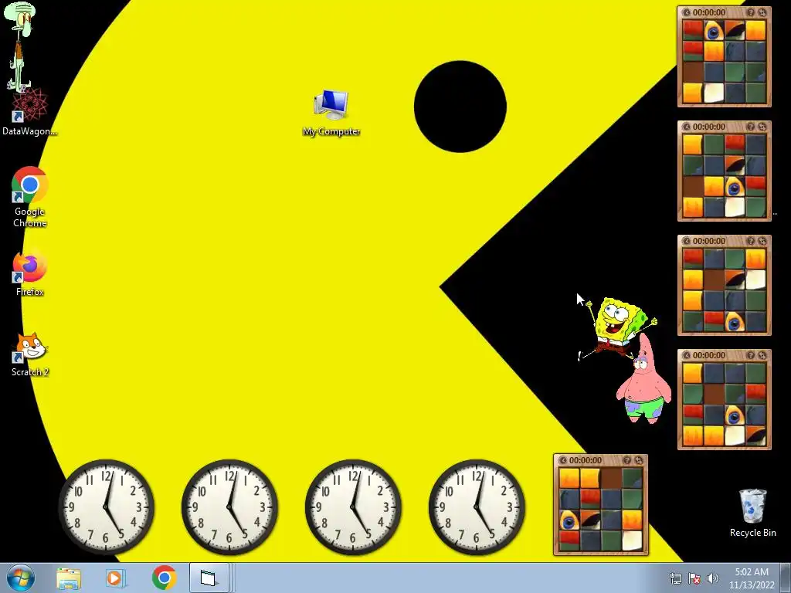This screenshot has height=593, width=791.
Task: Pause timer on puzzle beside the clocks
Action: [x=562, y=460]
